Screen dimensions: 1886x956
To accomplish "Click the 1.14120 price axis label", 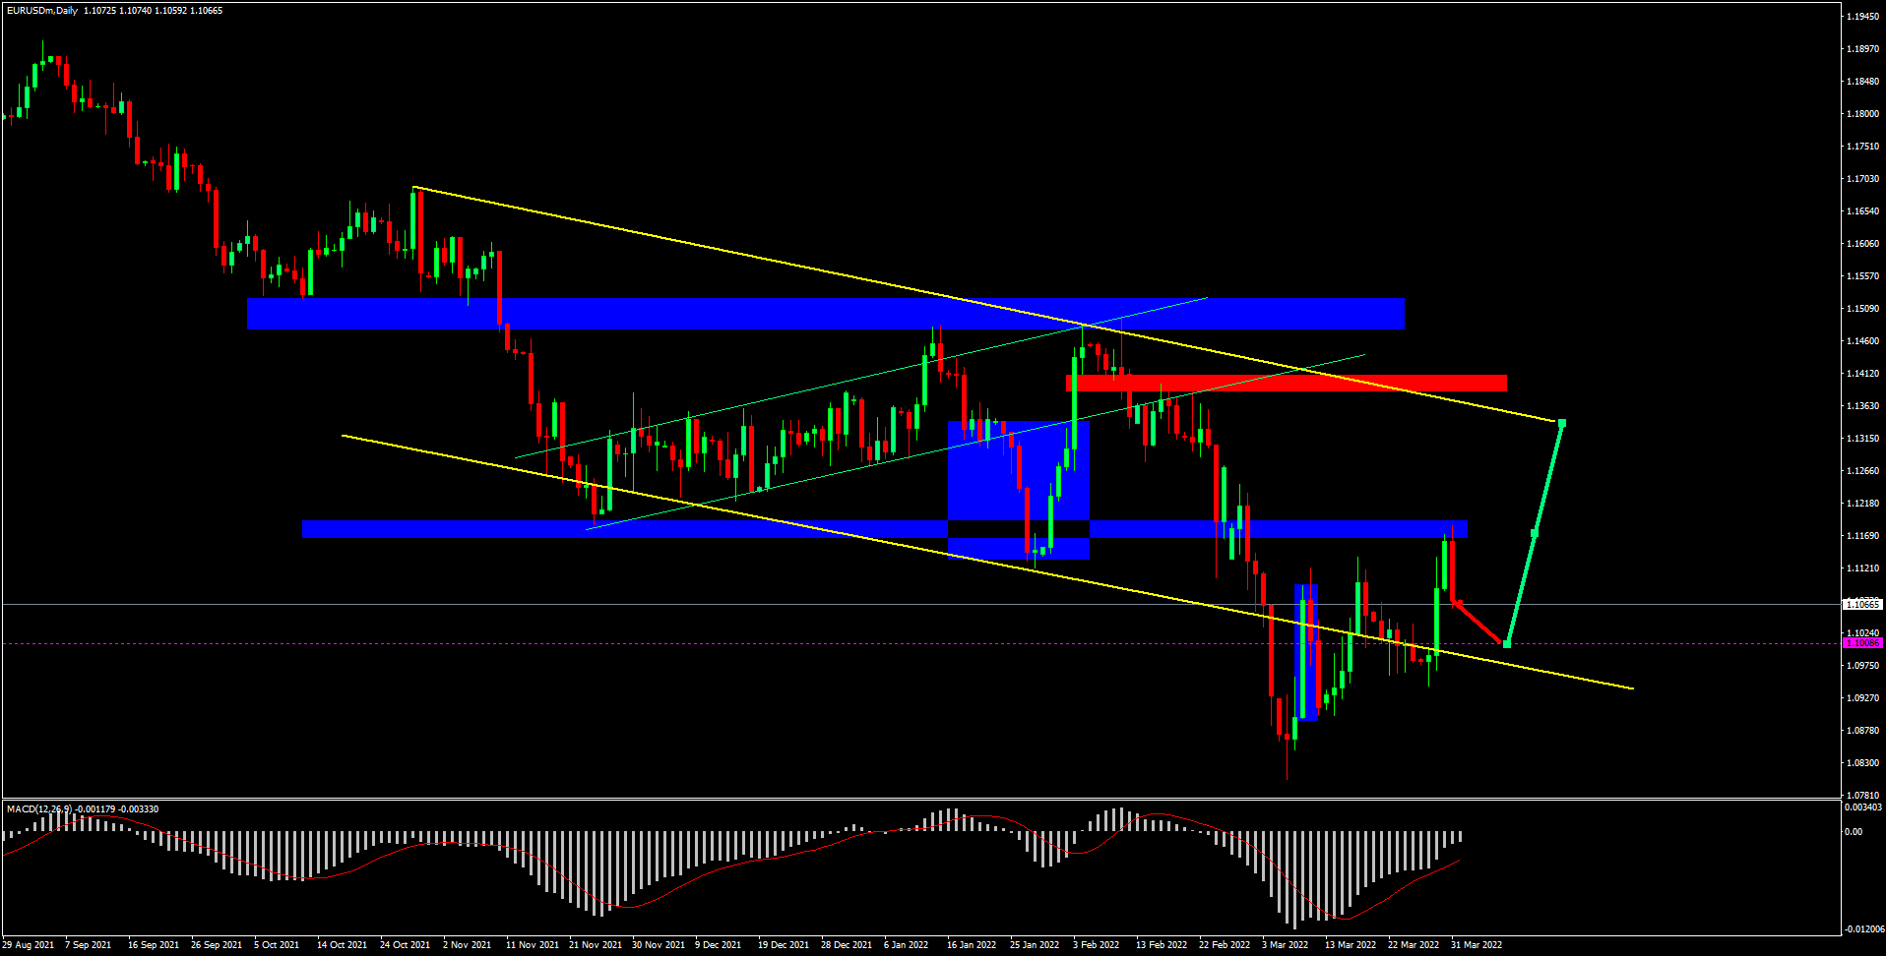I will [1863, 374].
